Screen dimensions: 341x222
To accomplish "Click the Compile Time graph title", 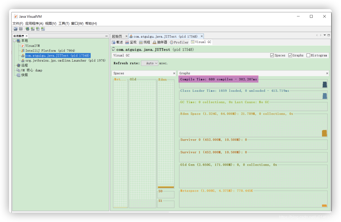I will pos(218,79).
